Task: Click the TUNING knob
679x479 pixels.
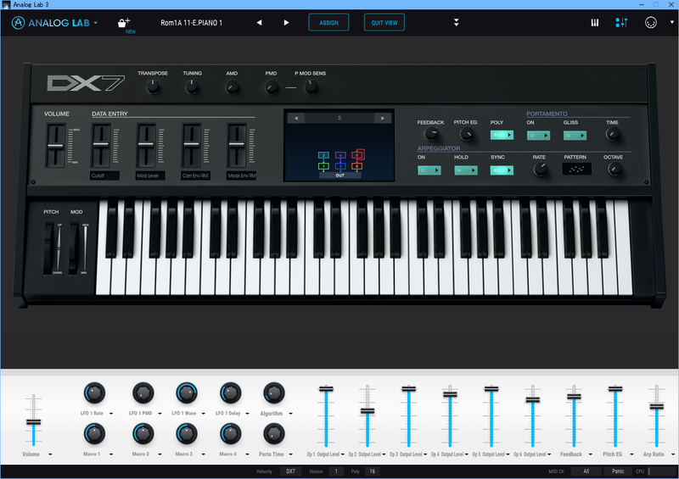Action: coord(192,87)
